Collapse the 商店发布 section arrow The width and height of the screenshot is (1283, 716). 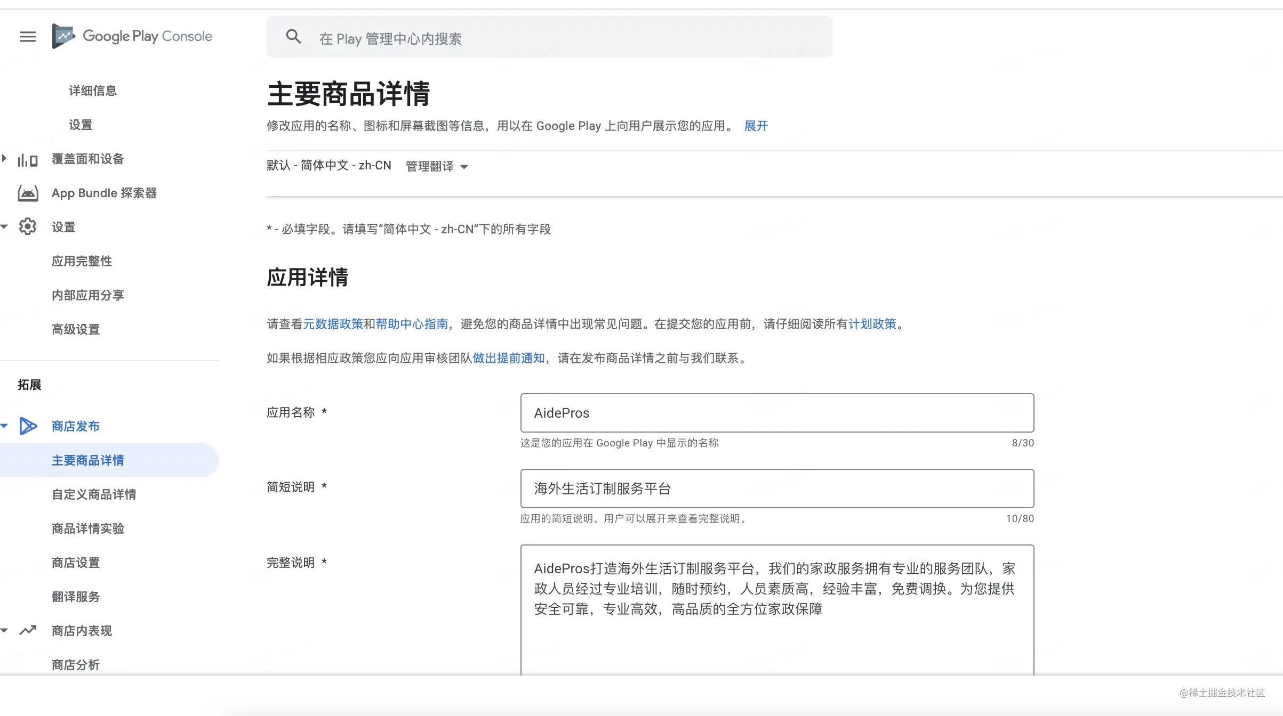click(4, 426)
